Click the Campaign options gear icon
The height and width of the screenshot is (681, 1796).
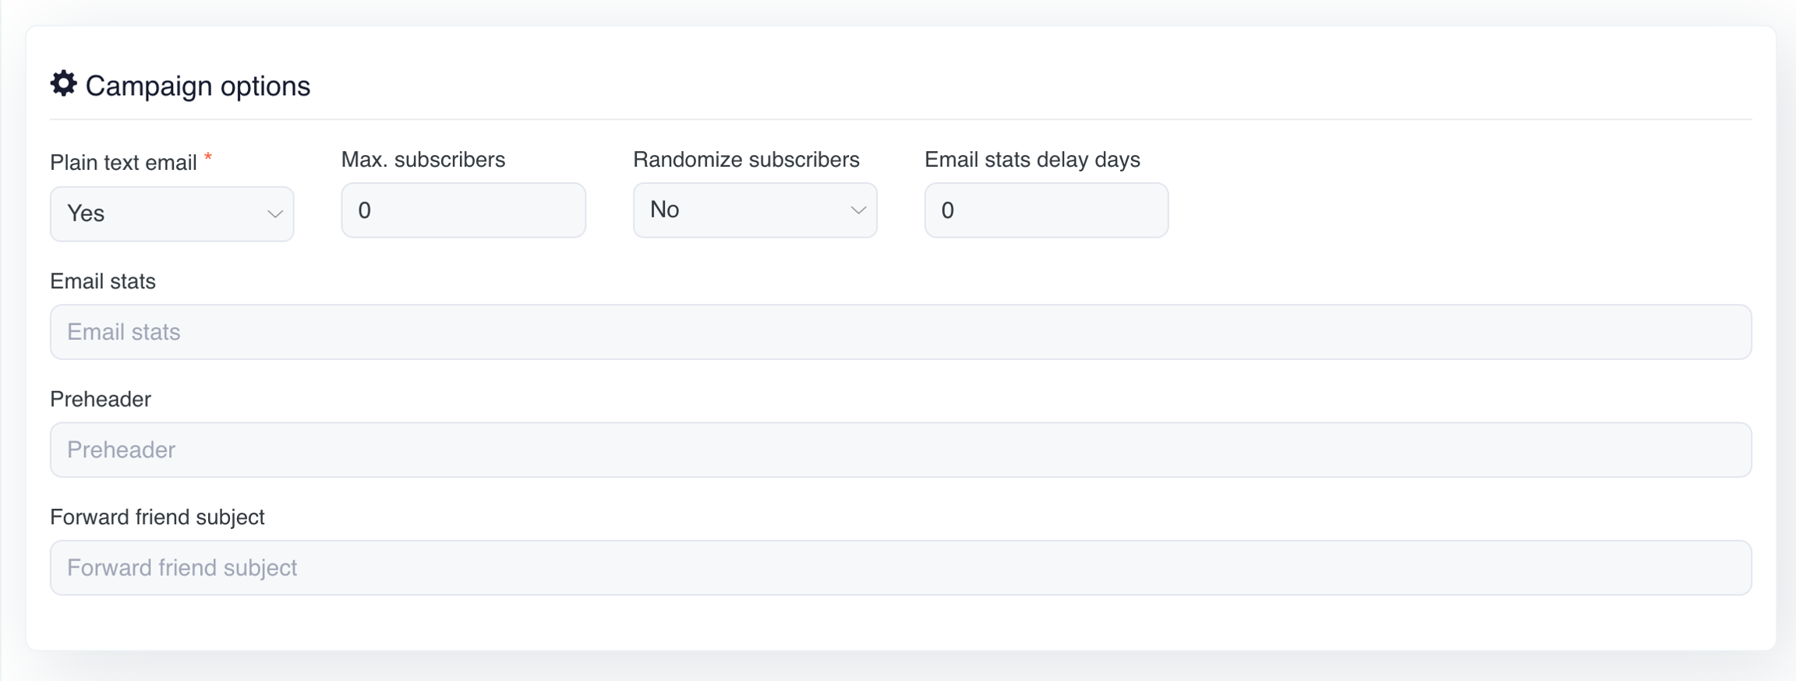pyautogui.click(x=64, y=84)
